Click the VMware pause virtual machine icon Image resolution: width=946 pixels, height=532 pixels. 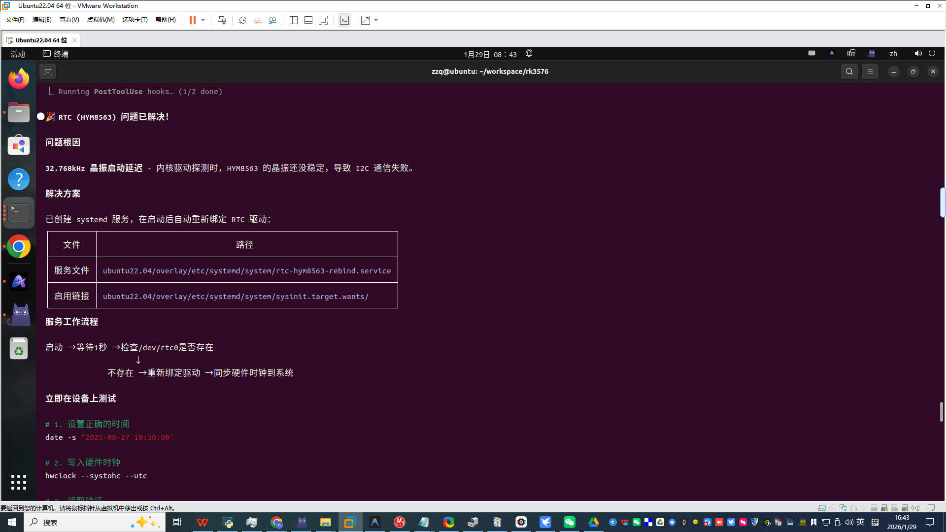pos(192,20)
